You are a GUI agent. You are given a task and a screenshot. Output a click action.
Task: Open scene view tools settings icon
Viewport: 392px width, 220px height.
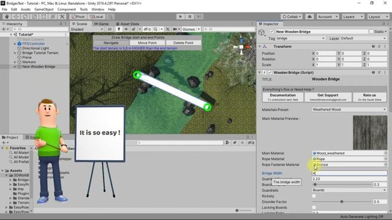[168, 29]
